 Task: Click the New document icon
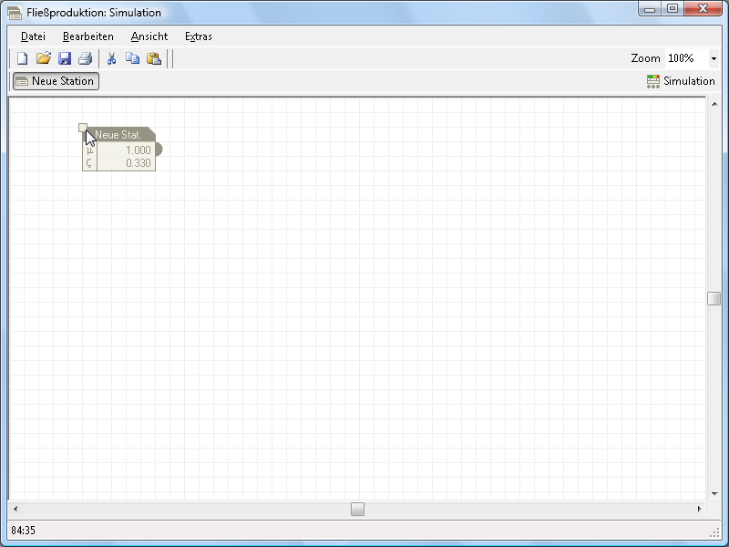(22, 58)
